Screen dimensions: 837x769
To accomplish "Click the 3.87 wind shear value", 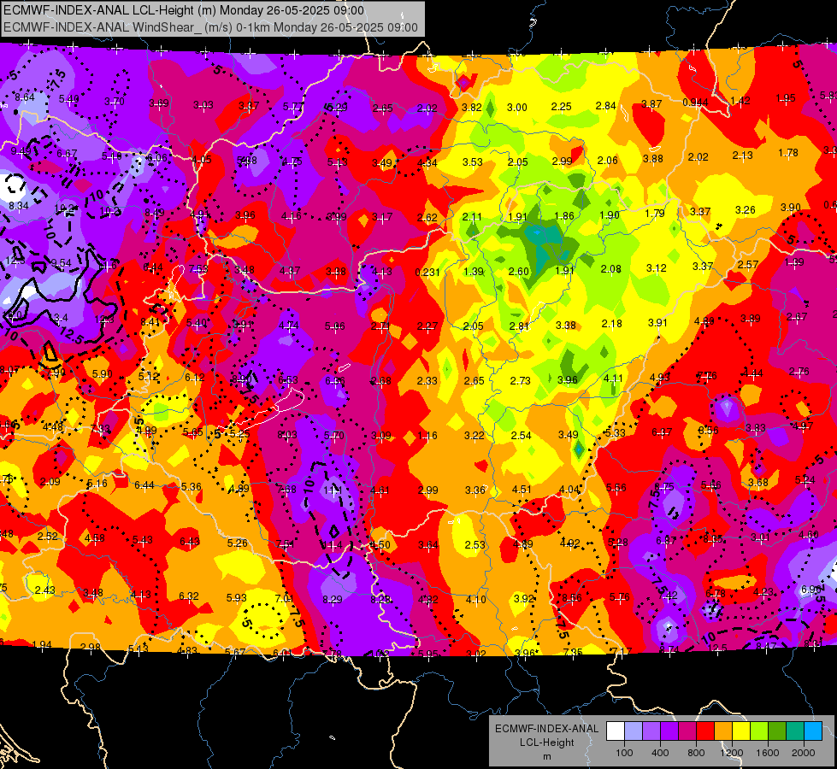I will 651,103.
